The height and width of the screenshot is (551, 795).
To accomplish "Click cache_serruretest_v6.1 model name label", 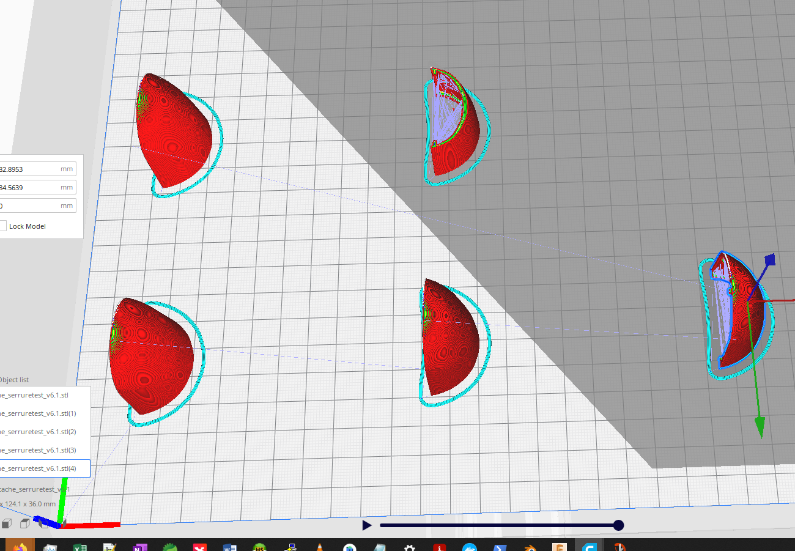I will 35,489.
